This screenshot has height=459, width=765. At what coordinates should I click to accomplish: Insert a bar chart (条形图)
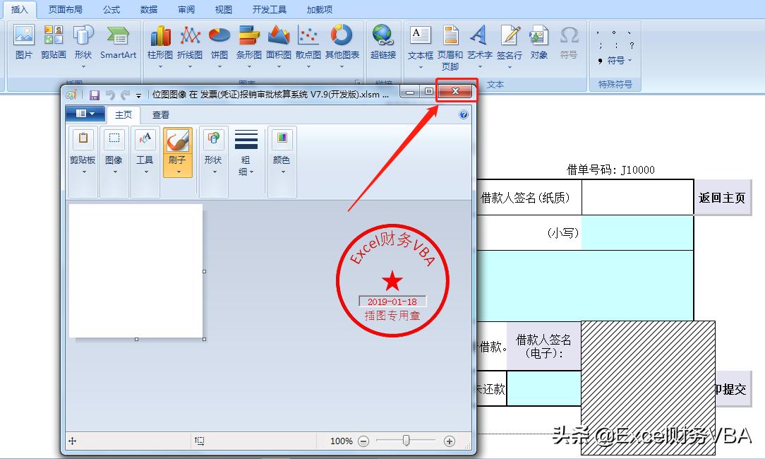[x=249, y=46]
